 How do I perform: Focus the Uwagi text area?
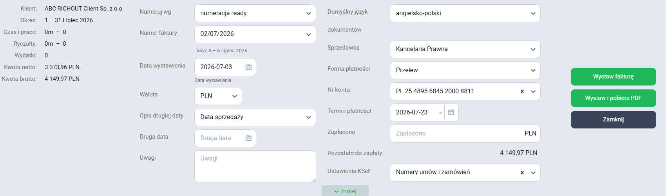click(255, 166)
